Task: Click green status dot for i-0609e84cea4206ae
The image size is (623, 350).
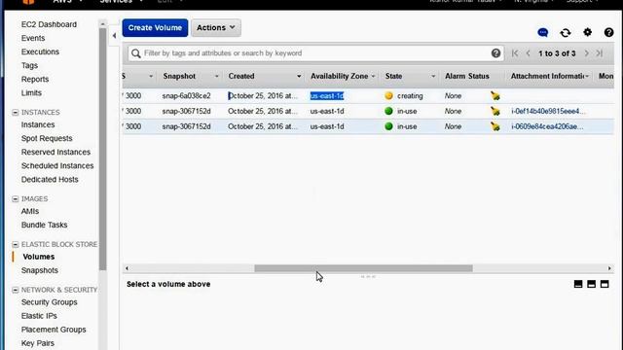Action: pos(388,126)
